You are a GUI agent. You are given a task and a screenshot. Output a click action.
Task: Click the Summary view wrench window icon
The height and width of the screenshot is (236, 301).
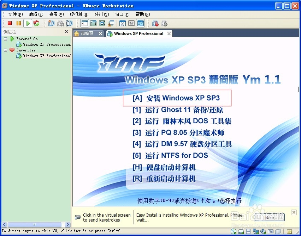tap(123, 23)
